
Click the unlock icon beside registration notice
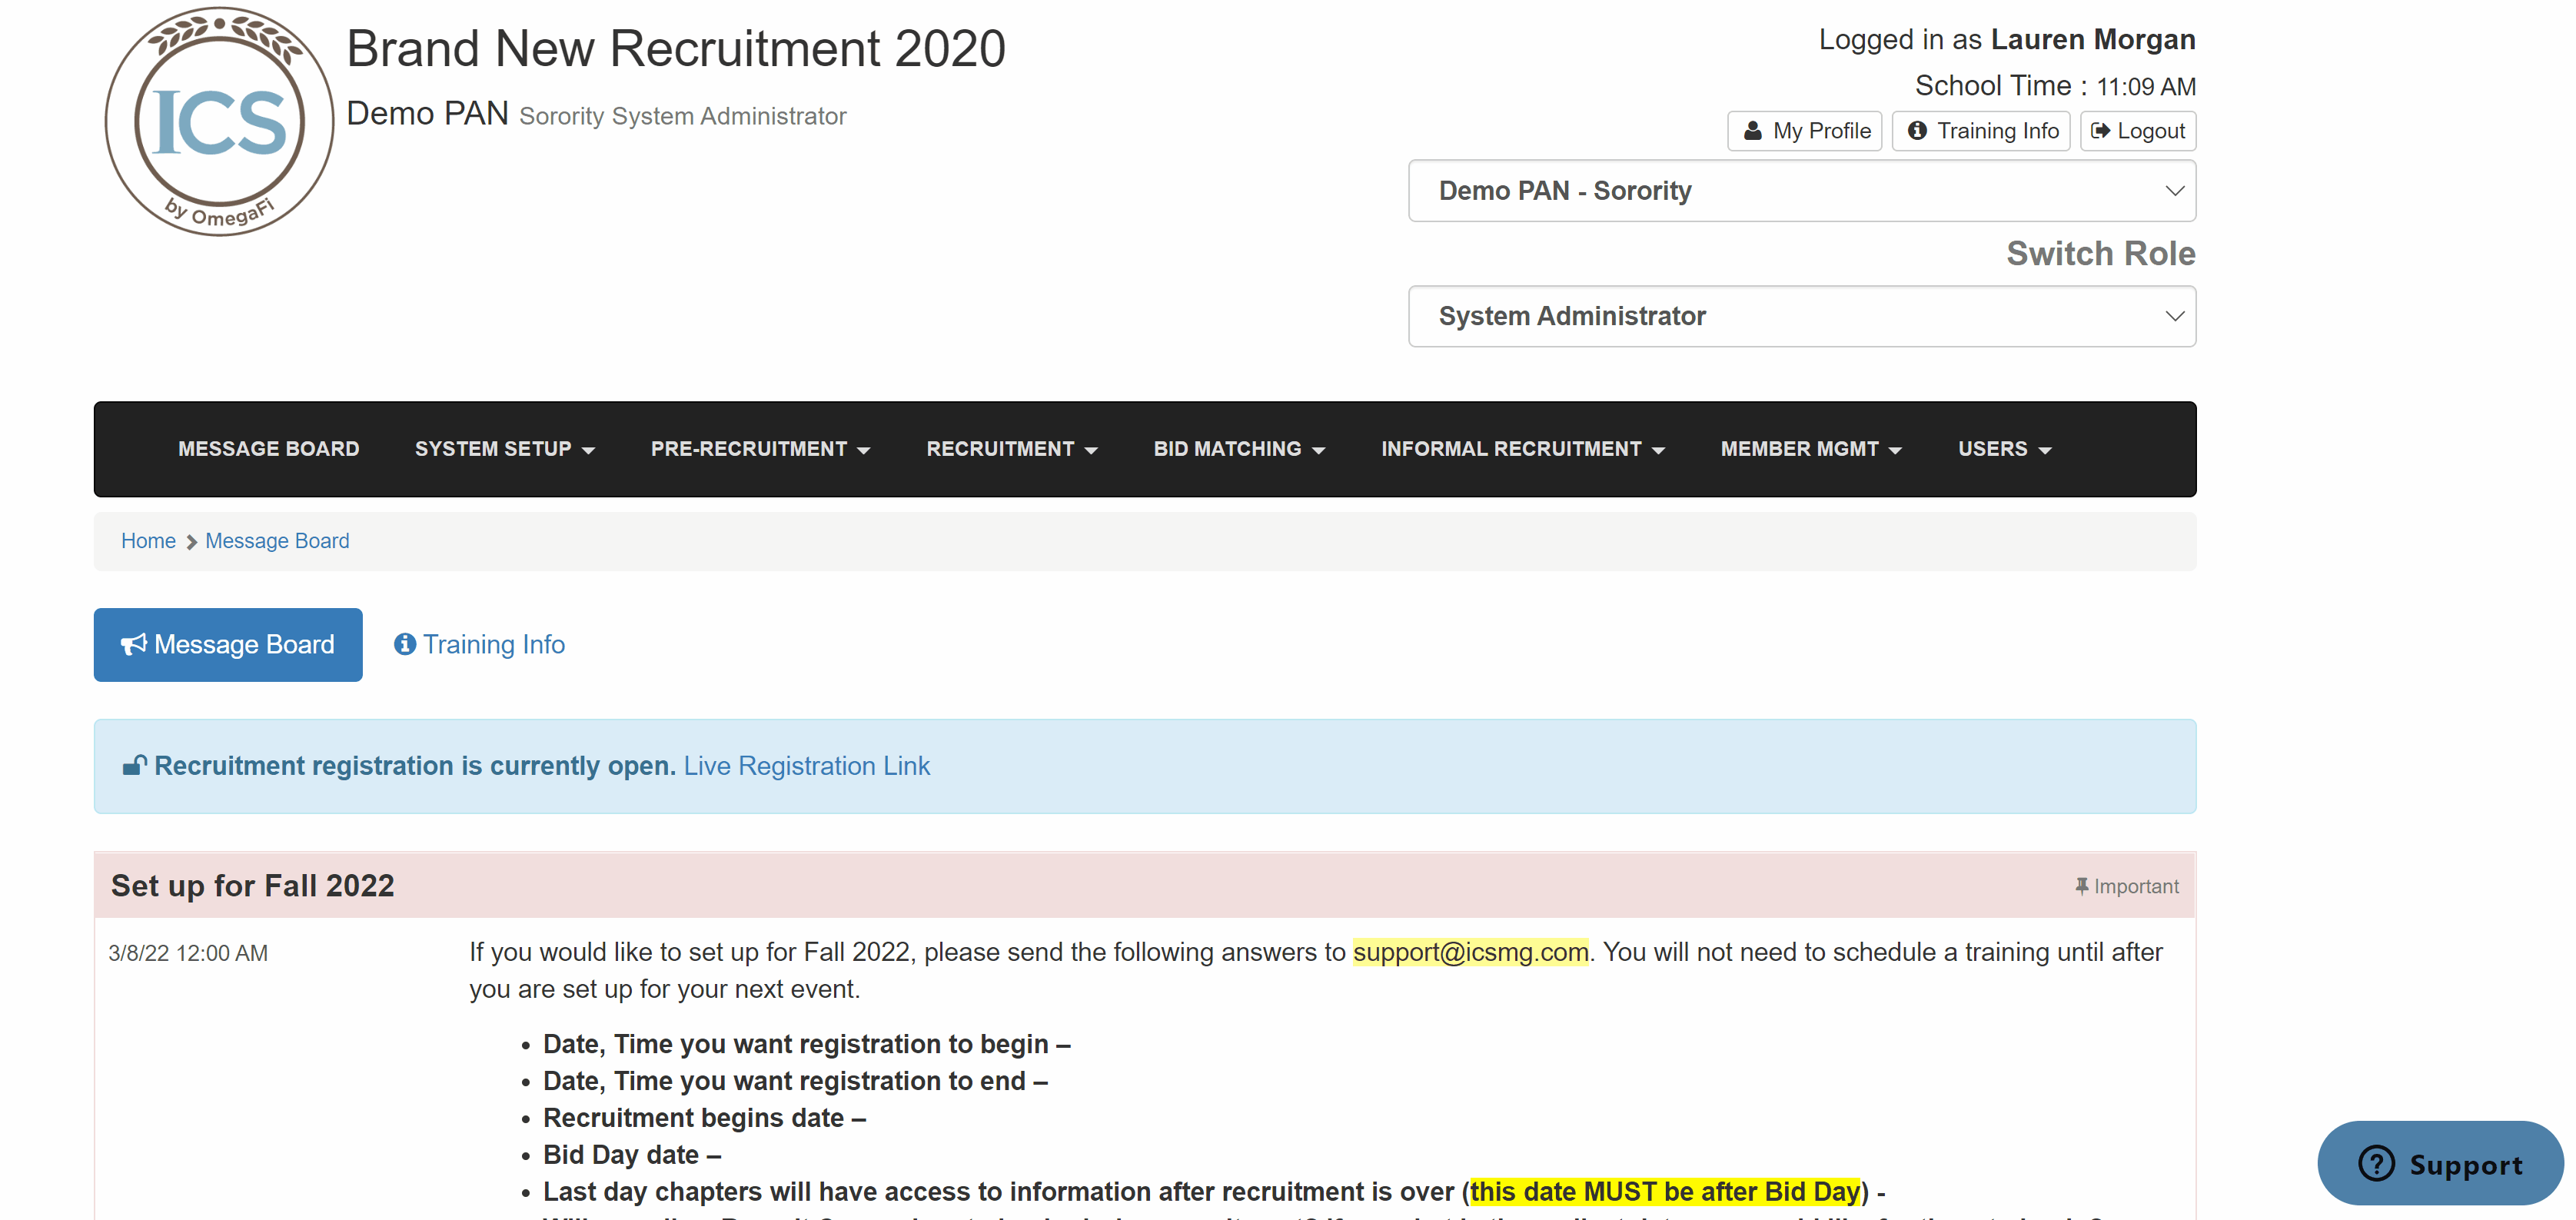pos(135,764)
